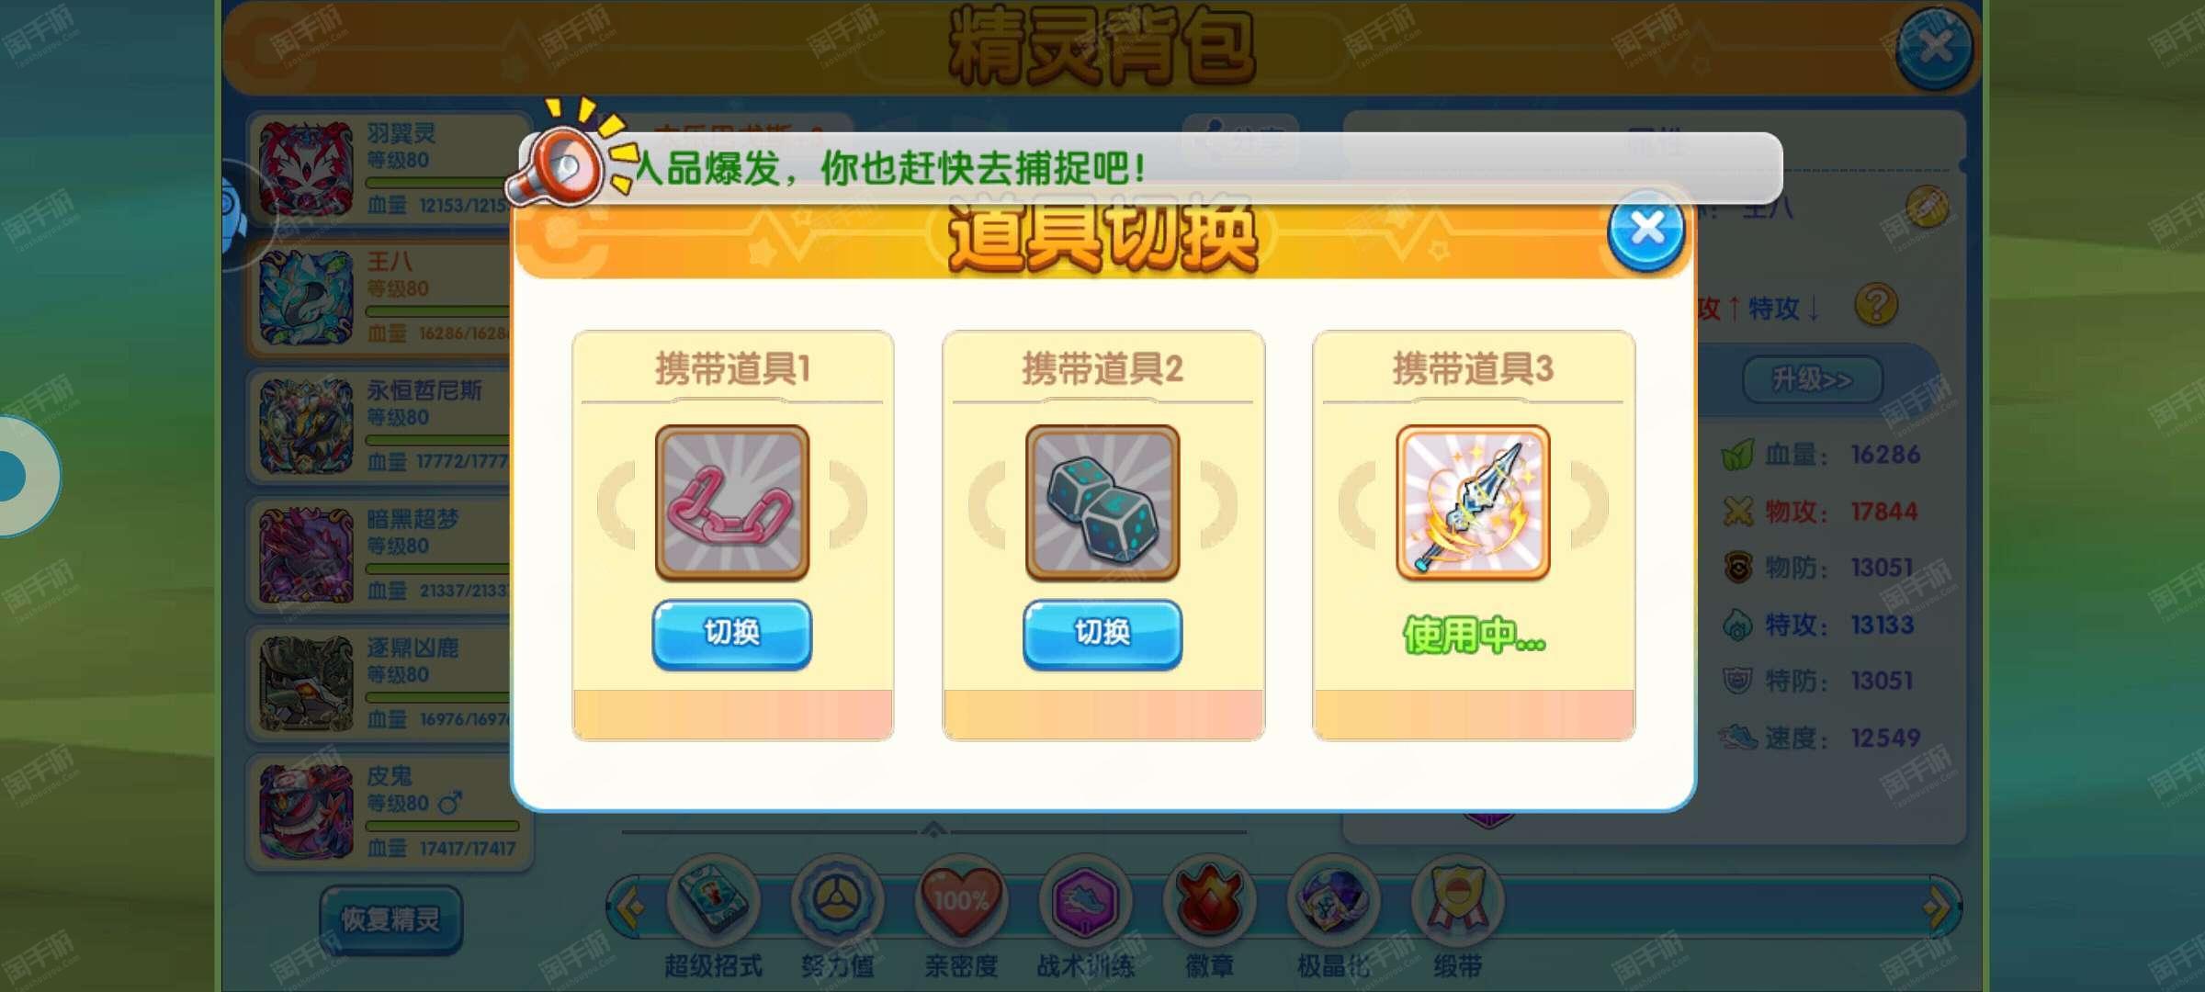2205x992 pixels.
Task: Click the 升级>> button
Action: pos(1812,379)
